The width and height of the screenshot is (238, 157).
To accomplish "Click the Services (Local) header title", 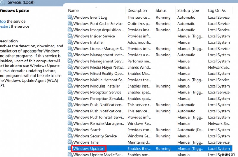I will (21, 2).
